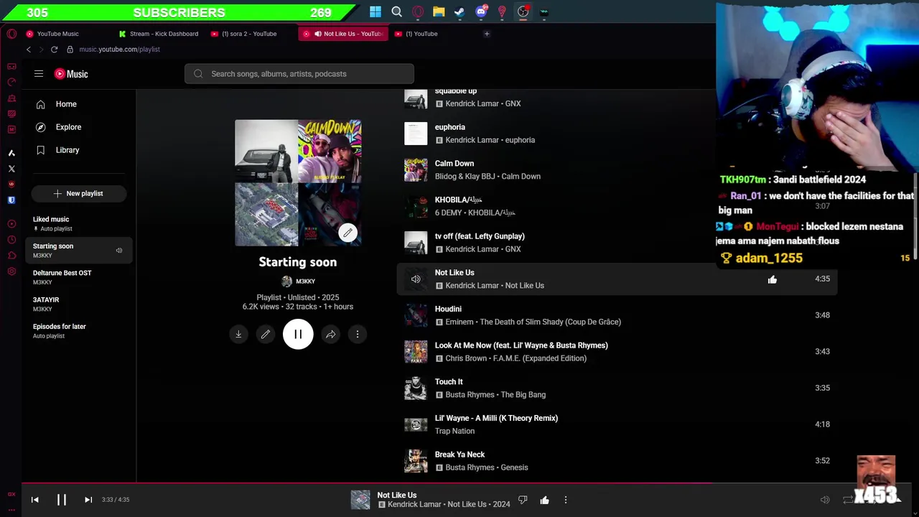Open the History clock icon in Opera's sidebar
Image resolution: width=919 pixels, height=517 pixels.
point(11,240)
